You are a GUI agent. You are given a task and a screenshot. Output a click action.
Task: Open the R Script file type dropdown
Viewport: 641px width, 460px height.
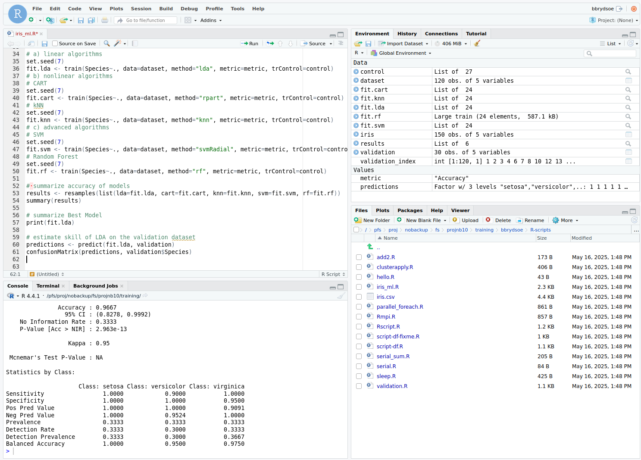[333, 274]
